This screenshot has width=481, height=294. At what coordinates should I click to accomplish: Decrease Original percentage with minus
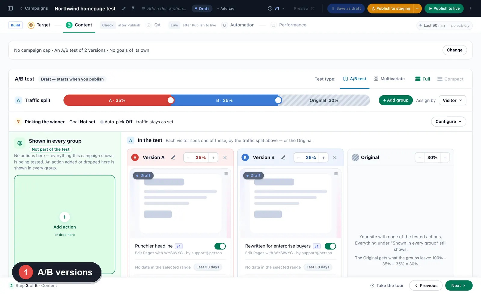click(420, 158)
